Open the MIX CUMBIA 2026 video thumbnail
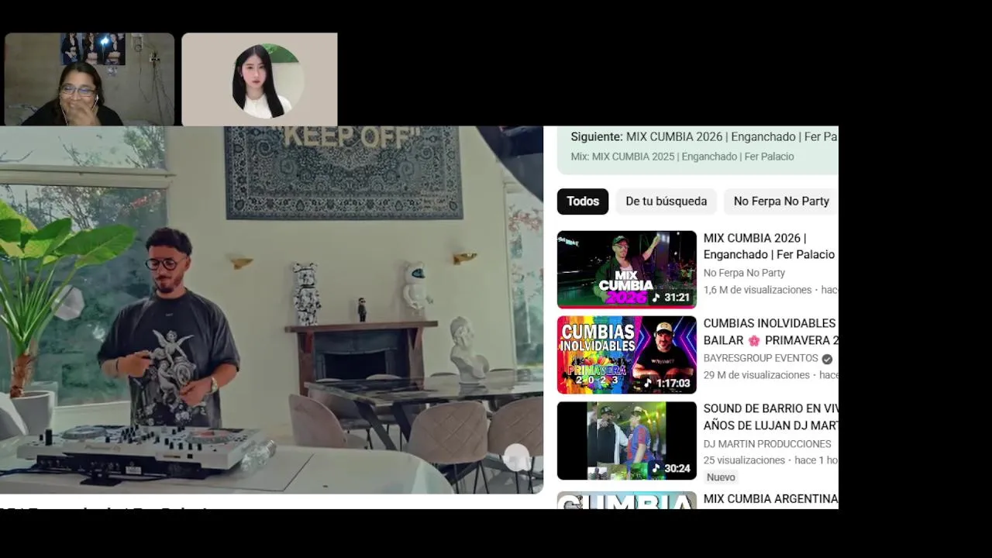 [627, 270]
